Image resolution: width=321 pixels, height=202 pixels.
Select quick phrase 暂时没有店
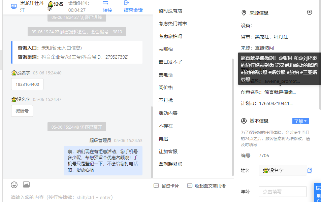(170, 11)
